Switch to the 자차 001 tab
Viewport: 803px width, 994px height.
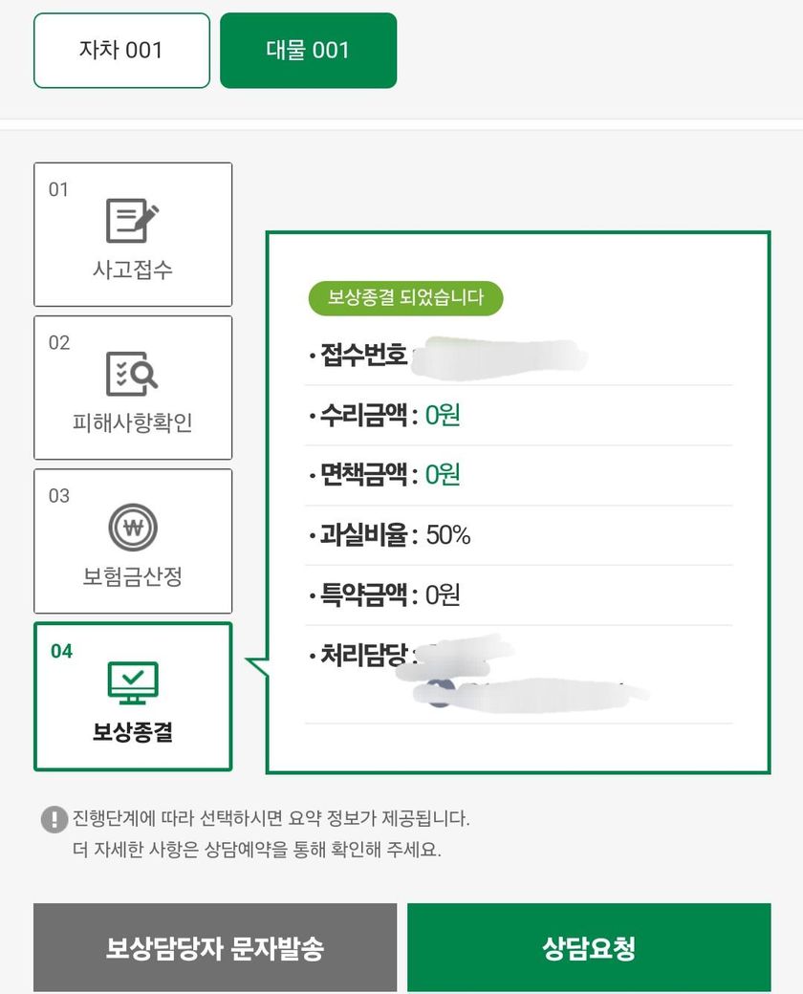[121, 51]
